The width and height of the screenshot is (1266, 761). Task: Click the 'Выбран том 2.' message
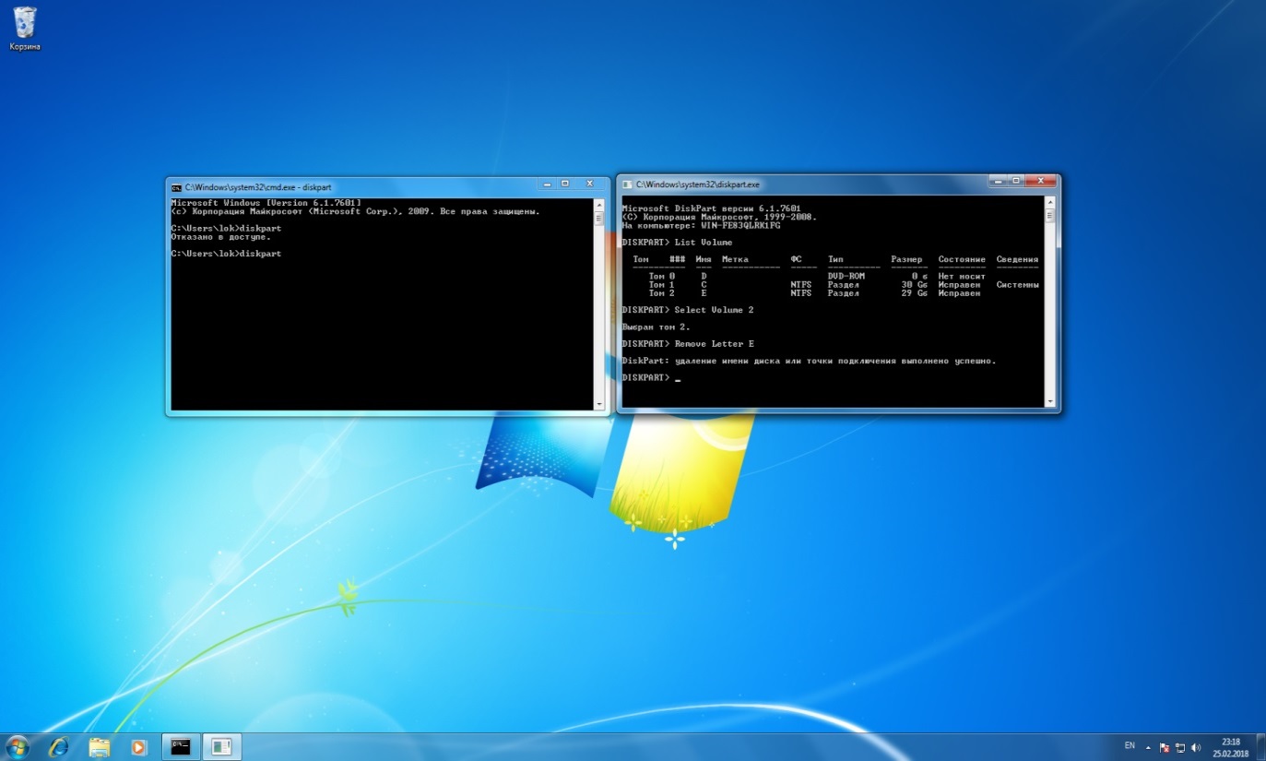point(656,327)
